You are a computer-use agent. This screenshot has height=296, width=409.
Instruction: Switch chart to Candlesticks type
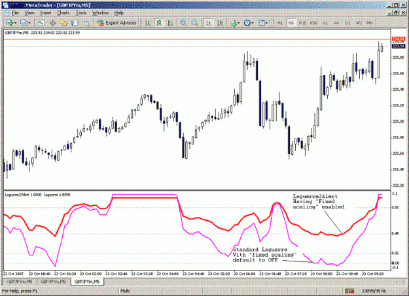159,23
